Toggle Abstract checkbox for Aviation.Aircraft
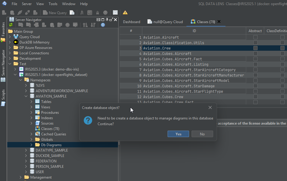This screenshot has height=181, width=287. click(x=255, y=37)
